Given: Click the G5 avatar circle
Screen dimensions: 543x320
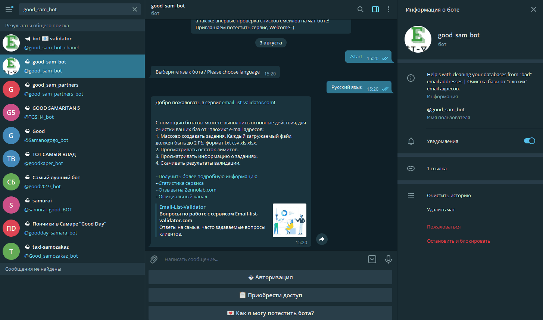Looking at the screenshot, I should [11, 112].
